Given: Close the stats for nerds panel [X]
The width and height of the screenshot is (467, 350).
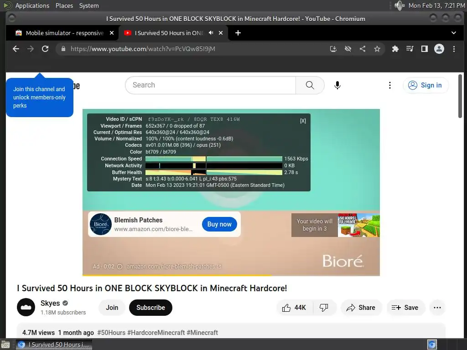Looking at the screenshot, I should point(303,121).
